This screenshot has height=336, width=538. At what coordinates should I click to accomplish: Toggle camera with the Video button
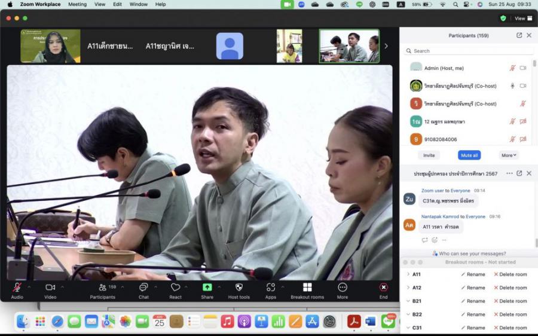point(50,288)
